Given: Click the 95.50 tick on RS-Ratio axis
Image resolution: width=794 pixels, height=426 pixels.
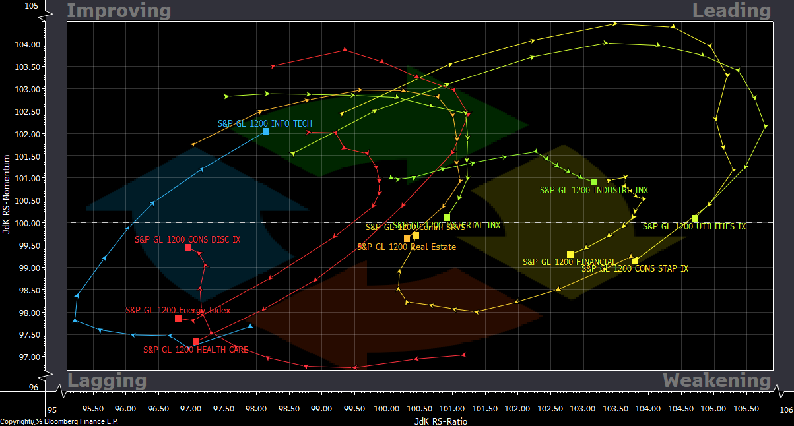Looking at the screenshot, I should point(92,409).
